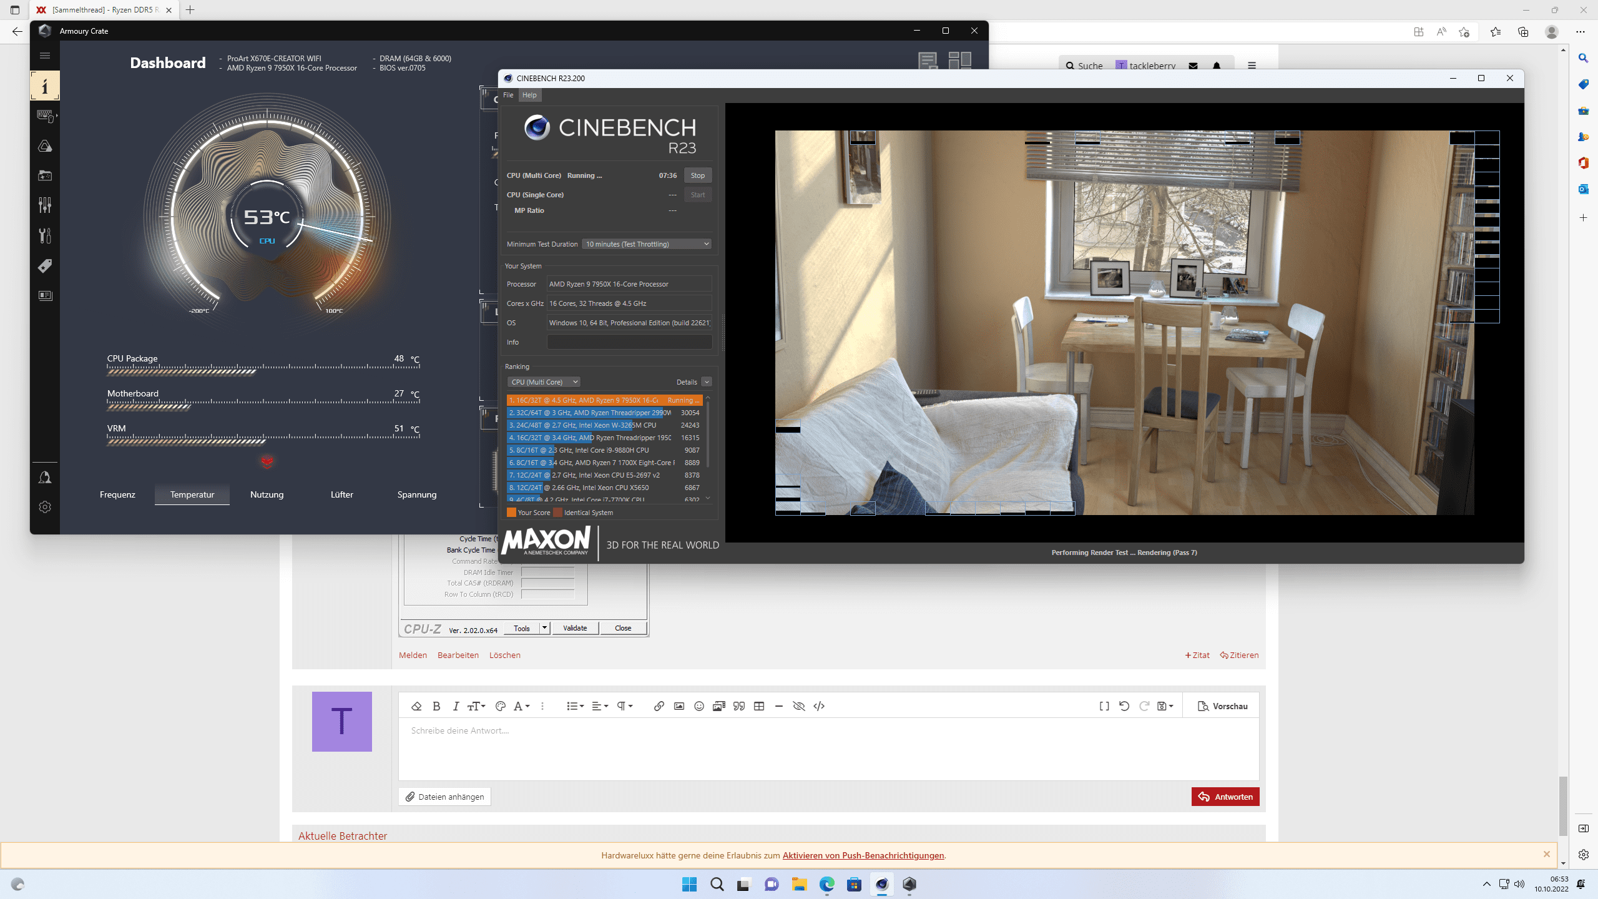Insert spoiler with crossed-eye icon
This screenshot has width=1598, height=899.
799,706
